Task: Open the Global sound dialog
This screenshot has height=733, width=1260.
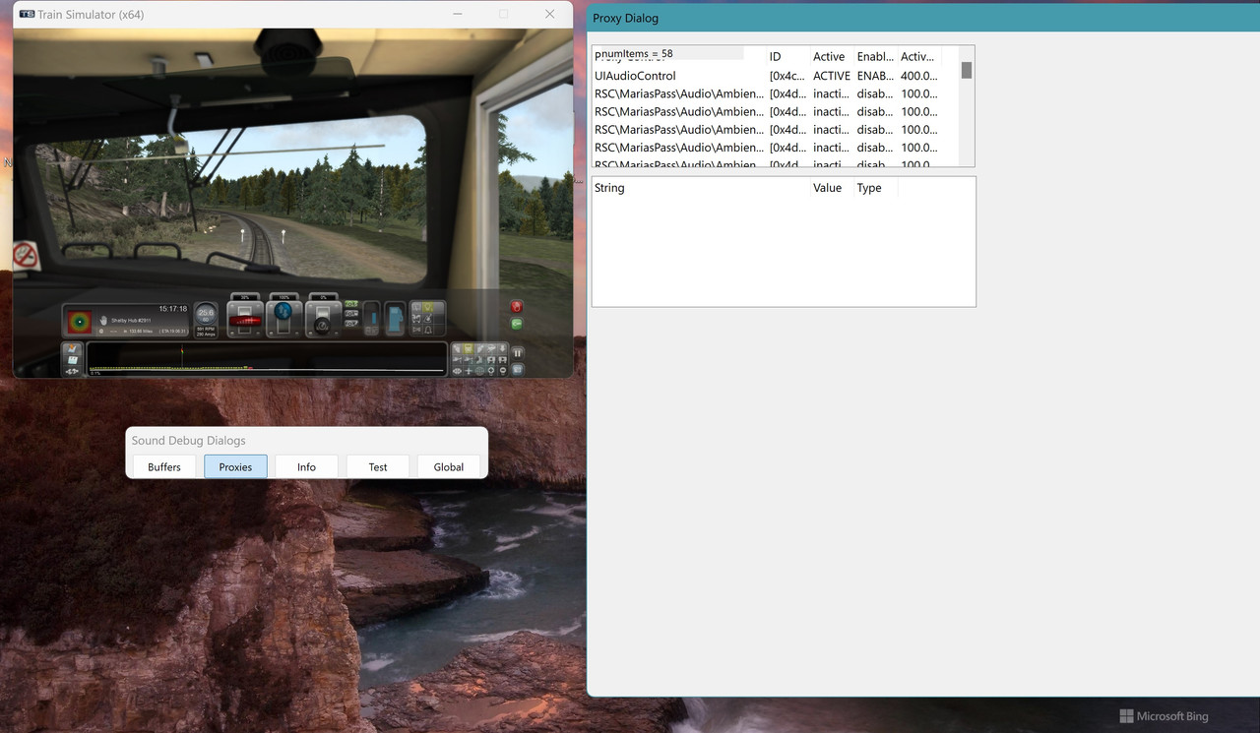Action: (x=448, y=466)
